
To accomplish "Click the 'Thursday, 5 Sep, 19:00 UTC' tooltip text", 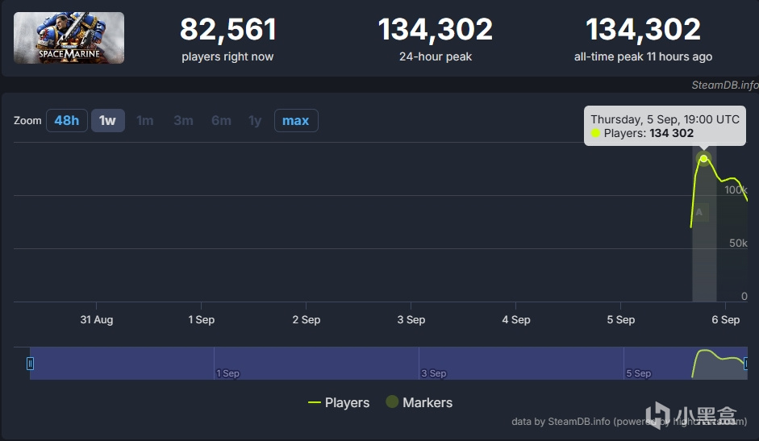I will [665, 119].
